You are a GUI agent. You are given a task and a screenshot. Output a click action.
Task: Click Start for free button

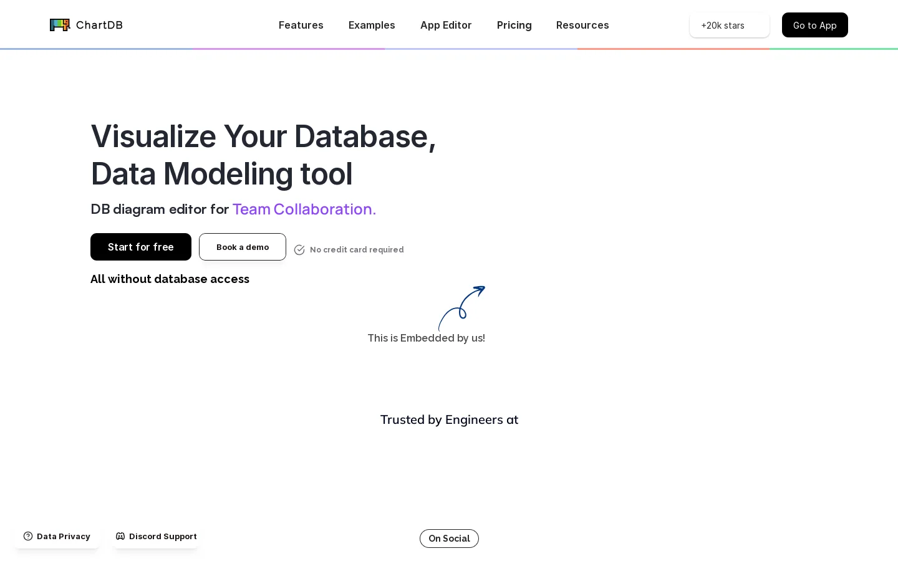coord(141,247)
